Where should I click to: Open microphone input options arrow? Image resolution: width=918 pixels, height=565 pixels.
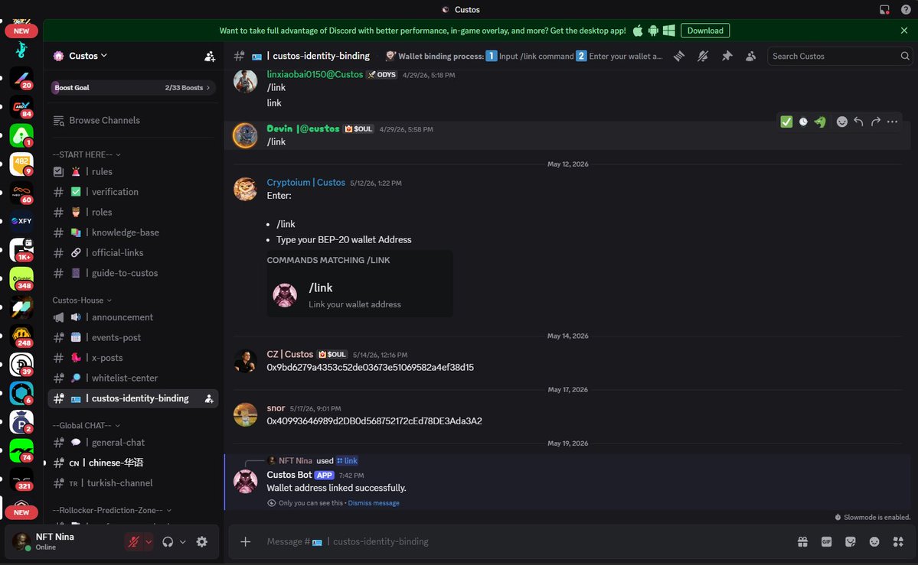click(x=149, y=542)
